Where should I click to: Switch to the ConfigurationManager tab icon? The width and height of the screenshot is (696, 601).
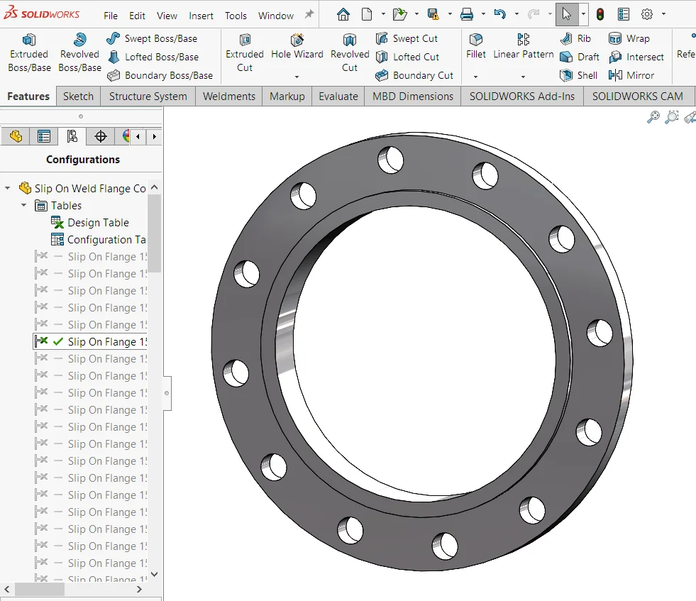pyautogui.click(x=72, y=136)
